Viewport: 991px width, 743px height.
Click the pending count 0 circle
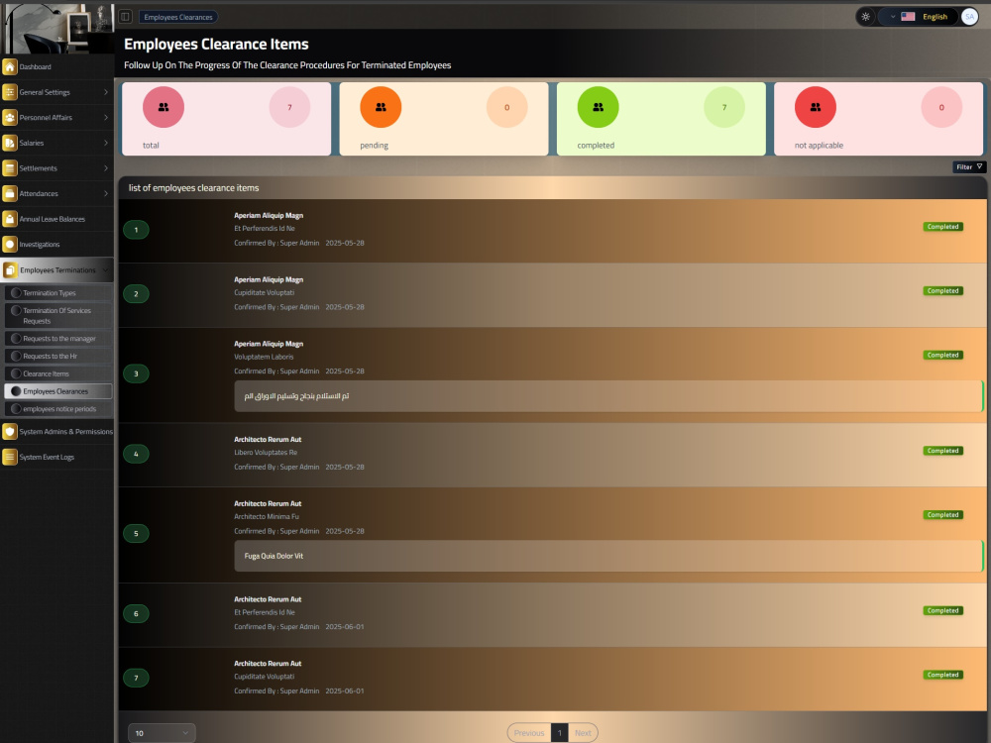coord(506,107)
